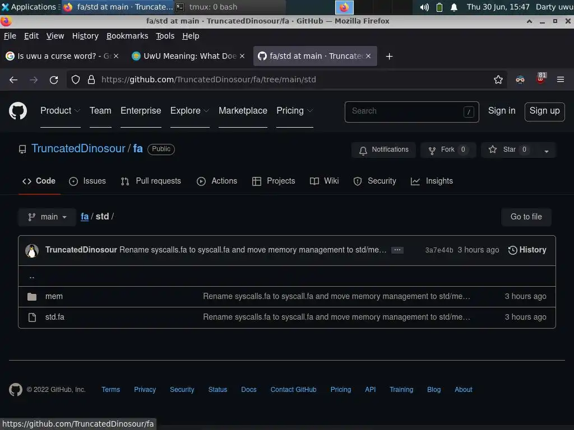Fork the repository with Fork button

[x=448, y=150]
